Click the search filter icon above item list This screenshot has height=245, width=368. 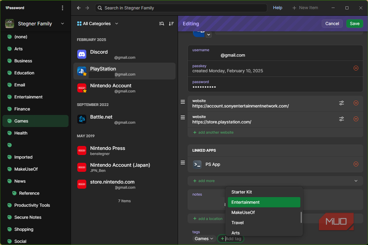click(x=161, y=24)
